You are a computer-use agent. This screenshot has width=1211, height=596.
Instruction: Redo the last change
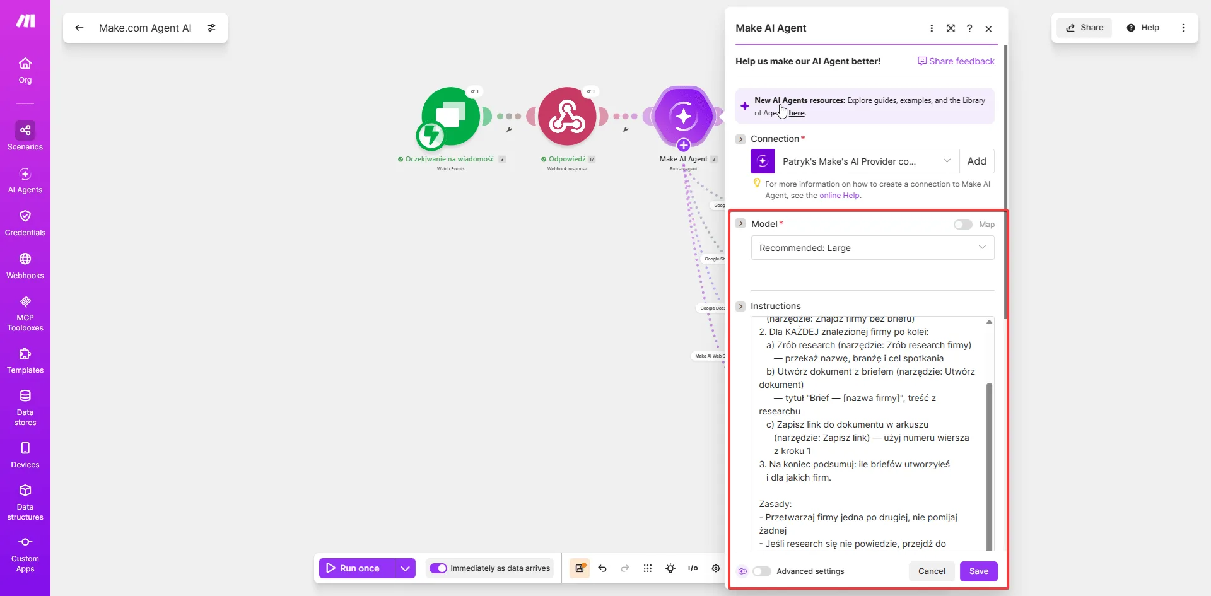pos(625,568)
